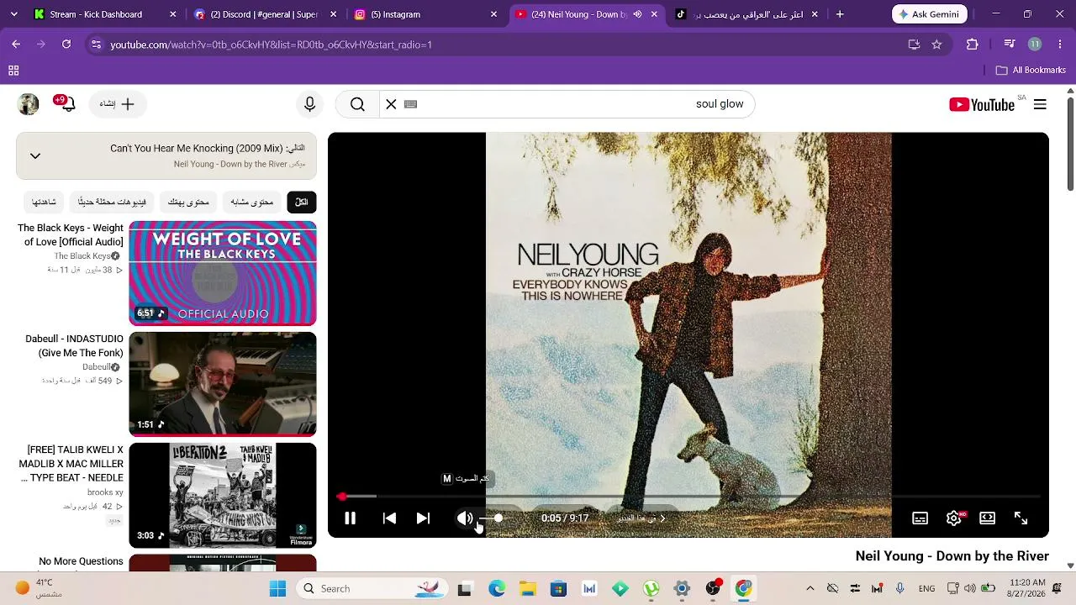Viewport: 1076px width, 605px height.
Task: Select the 'محتوى مشابه' filter chip
Action: [252, 202]
